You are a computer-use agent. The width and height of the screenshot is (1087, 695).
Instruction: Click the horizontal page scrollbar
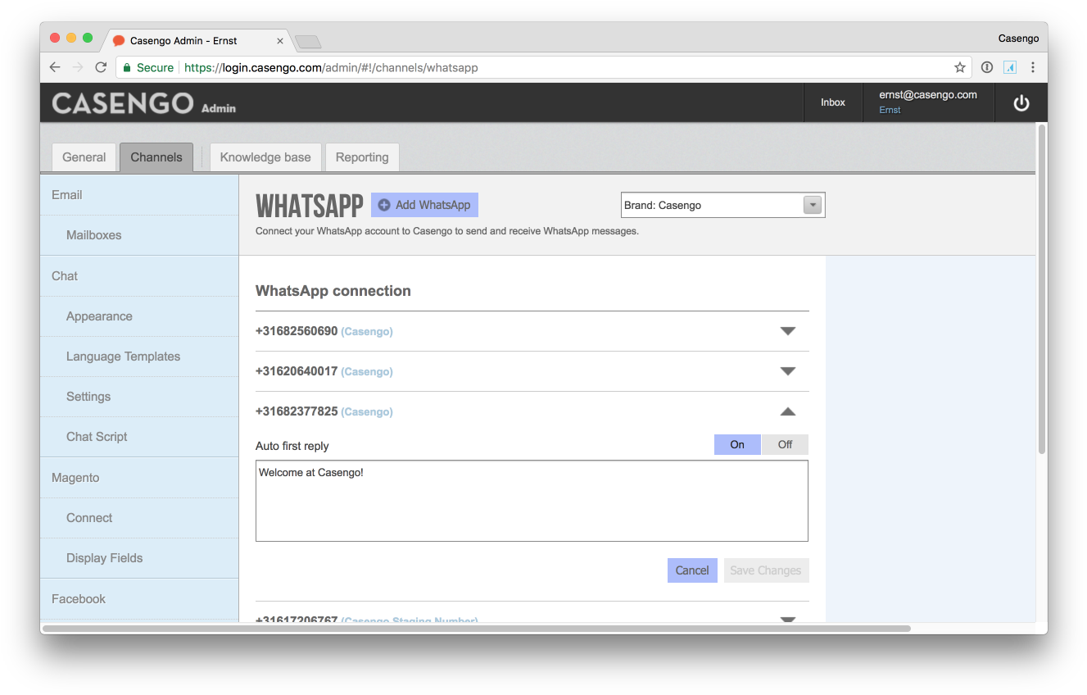click(477, 629)
